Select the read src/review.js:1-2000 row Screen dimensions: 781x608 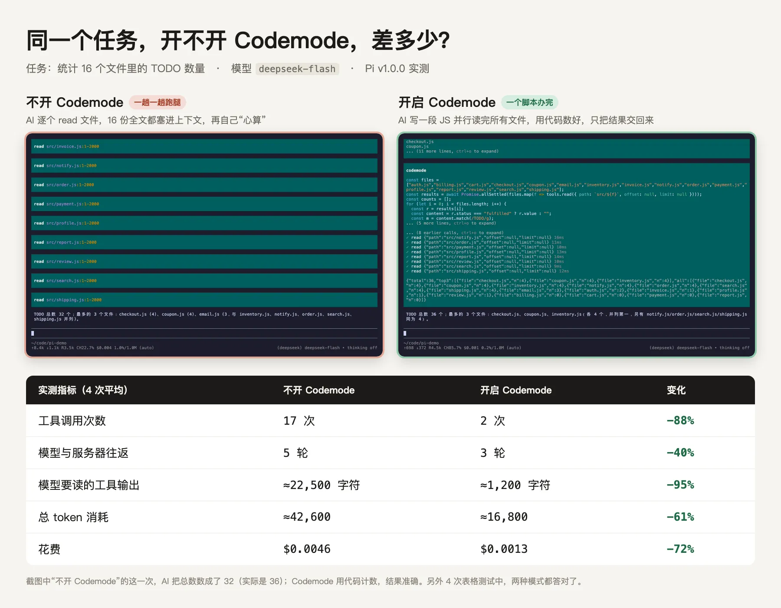pyautogui.click(x=204, y=261)
